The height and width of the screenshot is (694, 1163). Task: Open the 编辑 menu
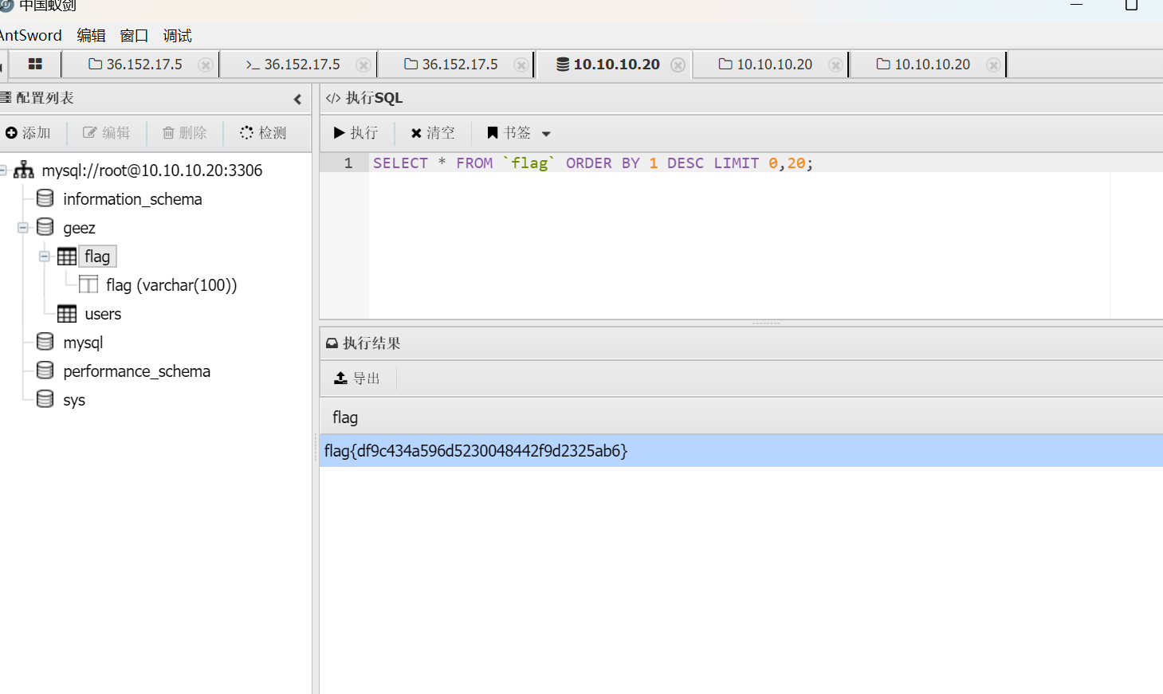[x=91, y=36]
